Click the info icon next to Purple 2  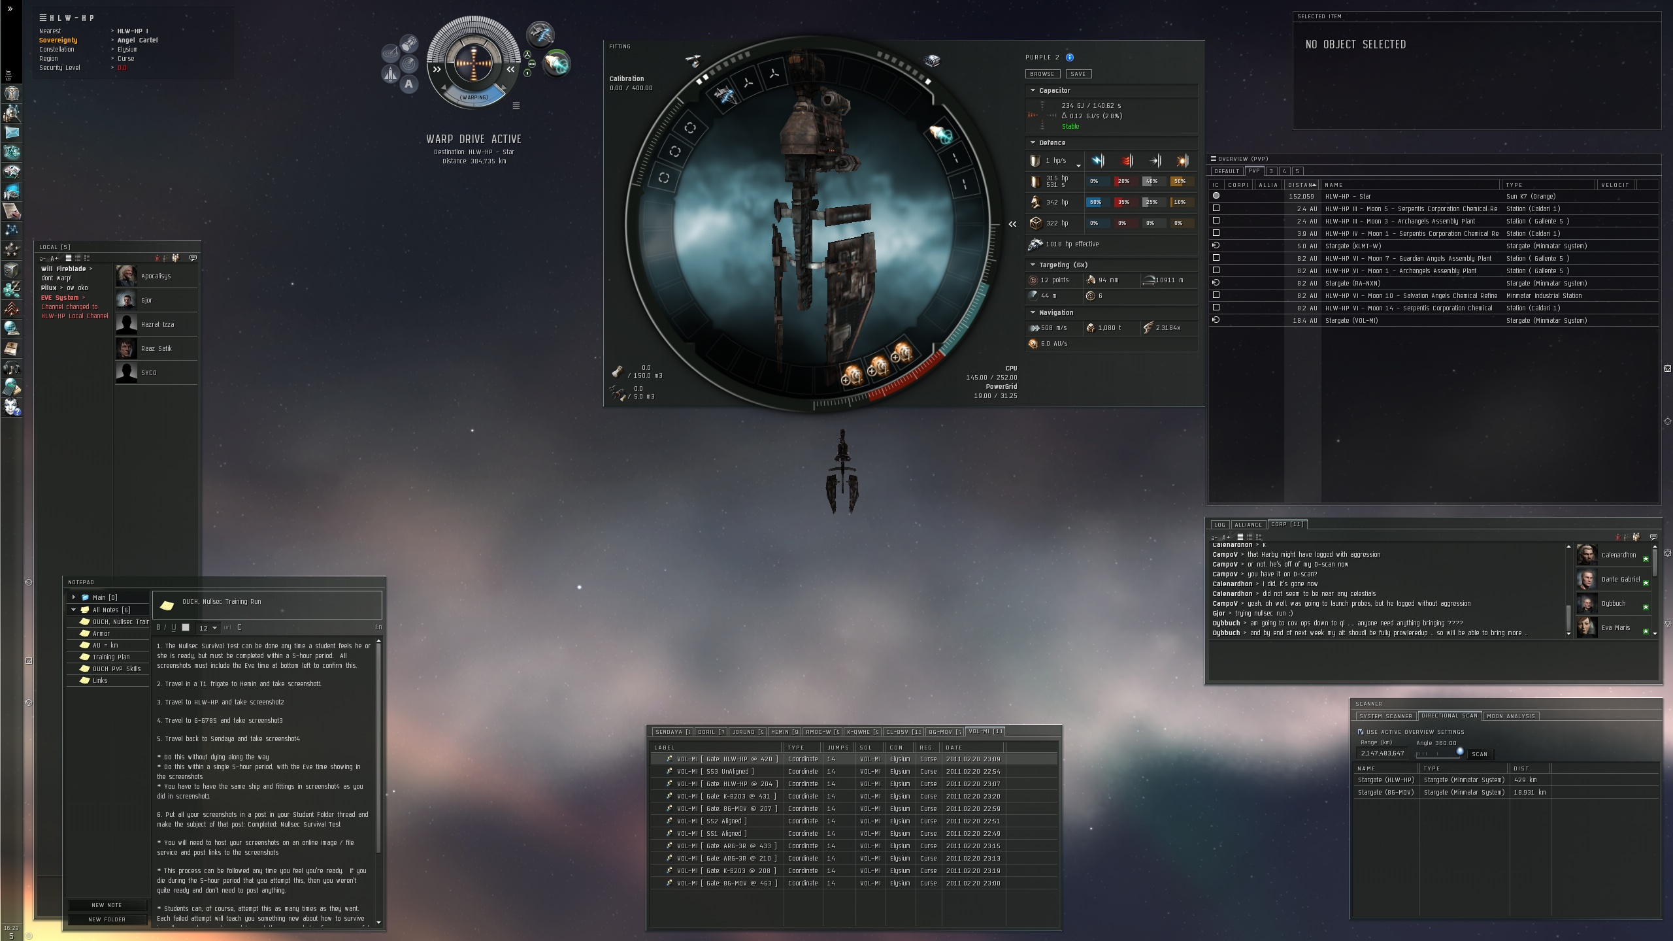click(1070, 58)
